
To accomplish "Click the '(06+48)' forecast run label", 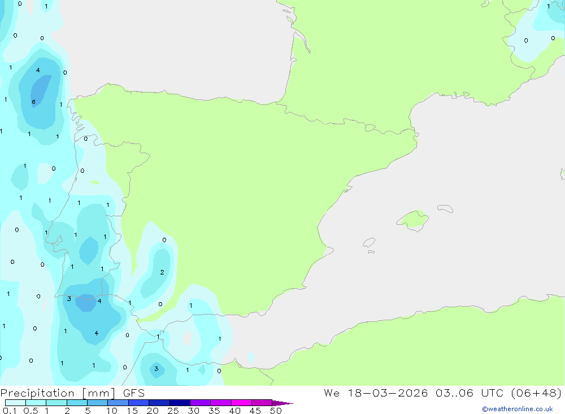I will 537,393.
